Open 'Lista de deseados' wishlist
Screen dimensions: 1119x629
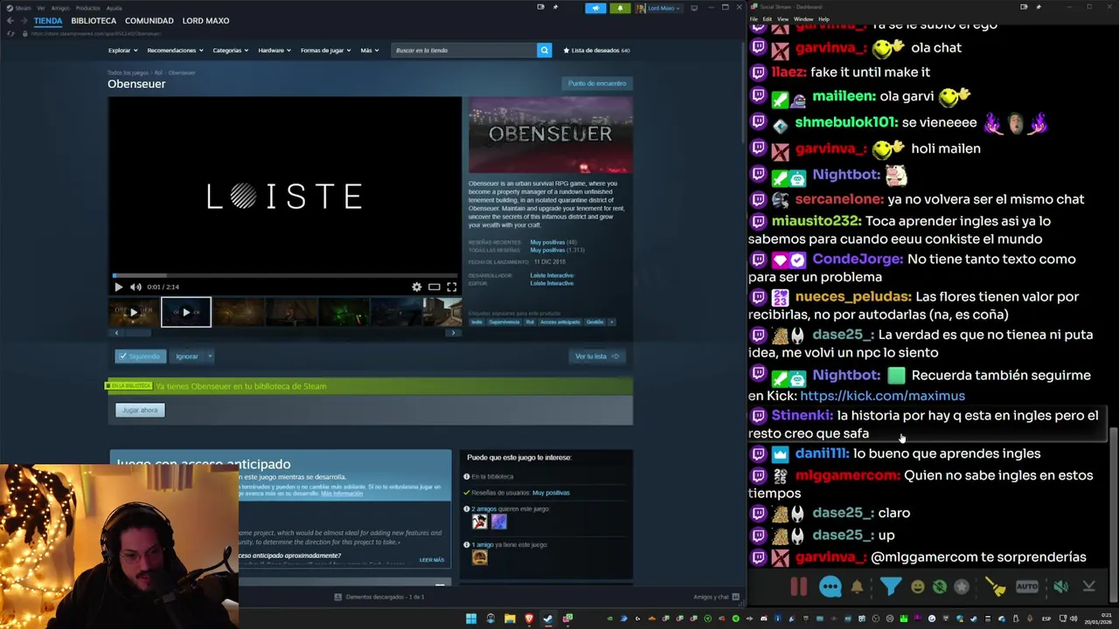(596, 51)
